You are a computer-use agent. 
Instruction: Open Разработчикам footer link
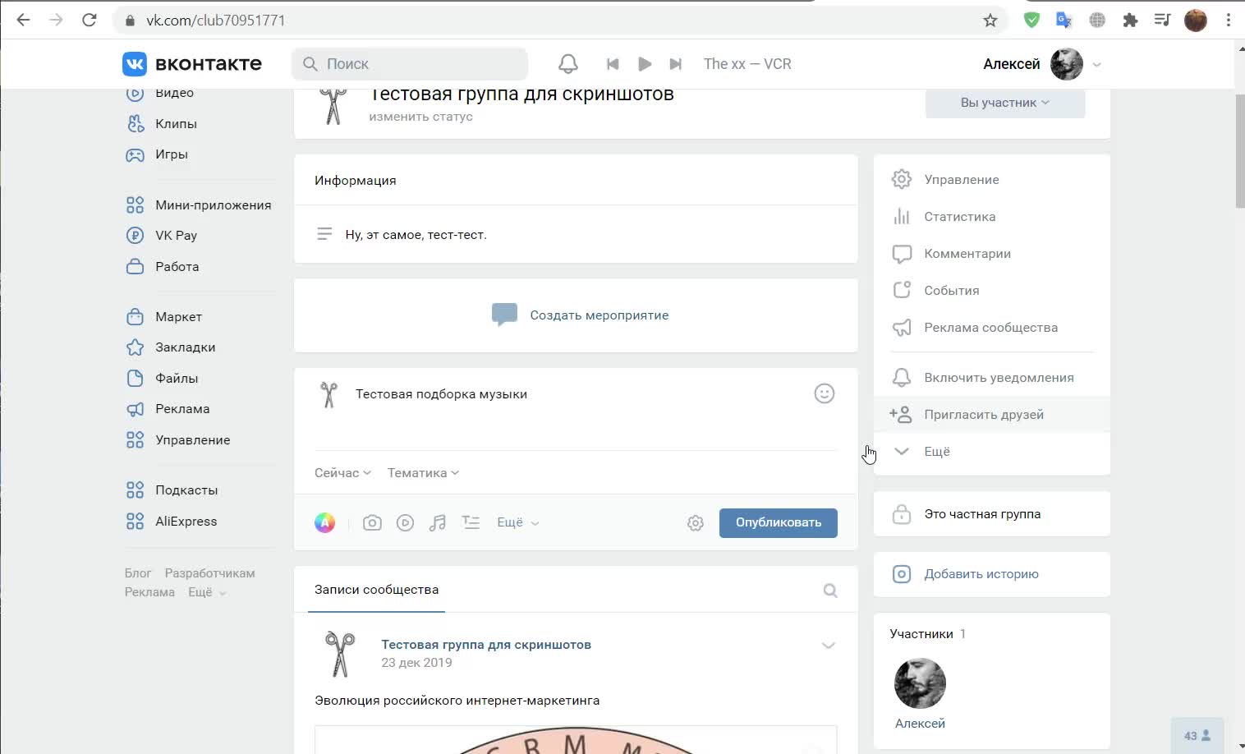click(x=210, y=573)
